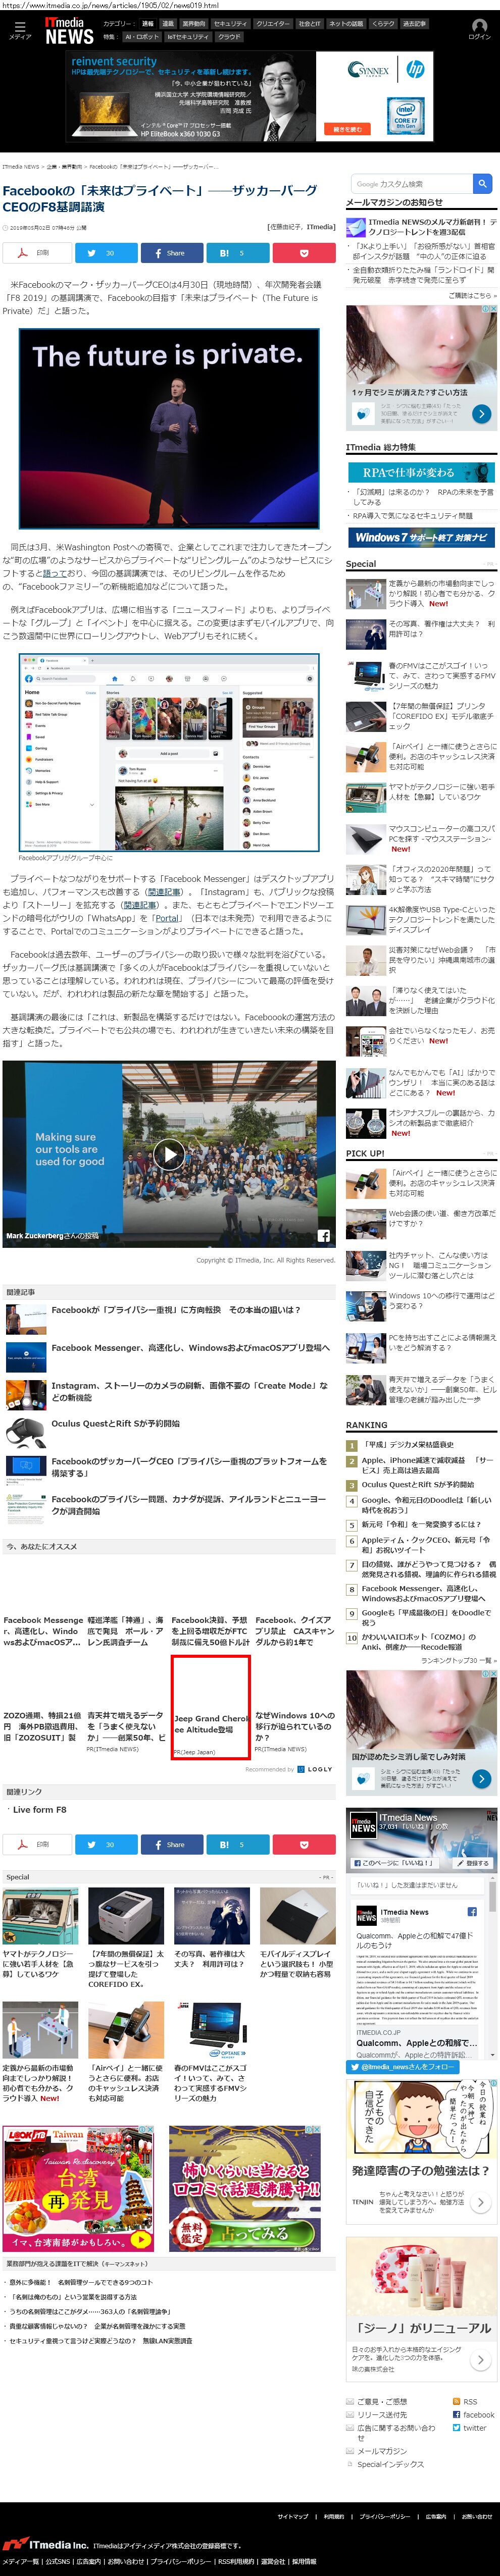The height and width of the screenshot is (2576, 500).
Task: Click the ITmedia NEWS logo
Action: (68, 30)
